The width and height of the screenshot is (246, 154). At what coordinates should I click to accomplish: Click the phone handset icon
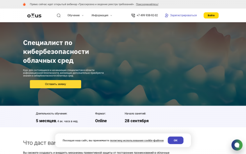[133, 16]
